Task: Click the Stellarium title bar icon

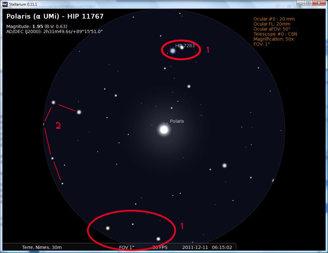Action: tap(5, 4)
